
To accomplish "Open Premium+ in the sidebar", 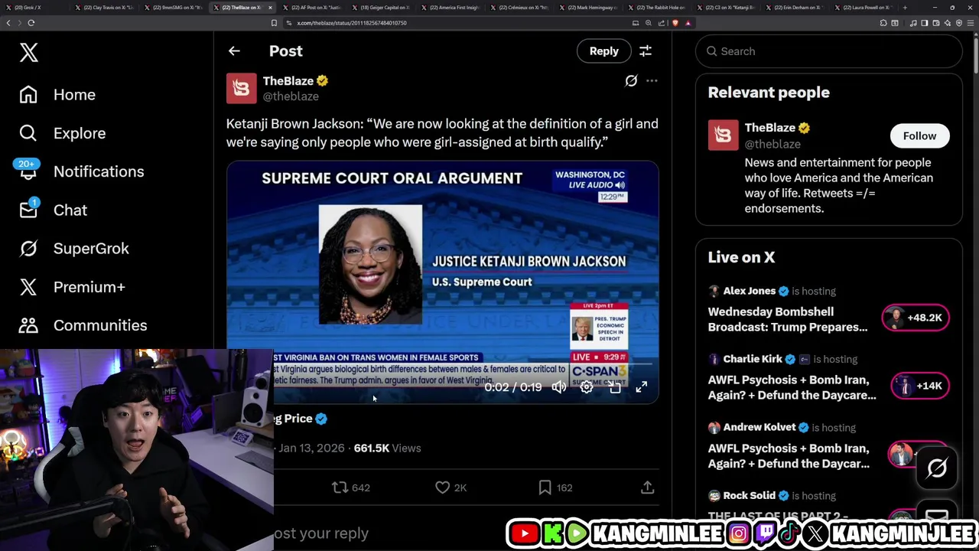I will click(x=73, y=287).
